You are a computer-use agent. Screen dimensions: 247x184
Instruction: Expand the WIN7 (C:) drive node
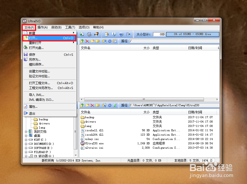[x=26, y=140]
